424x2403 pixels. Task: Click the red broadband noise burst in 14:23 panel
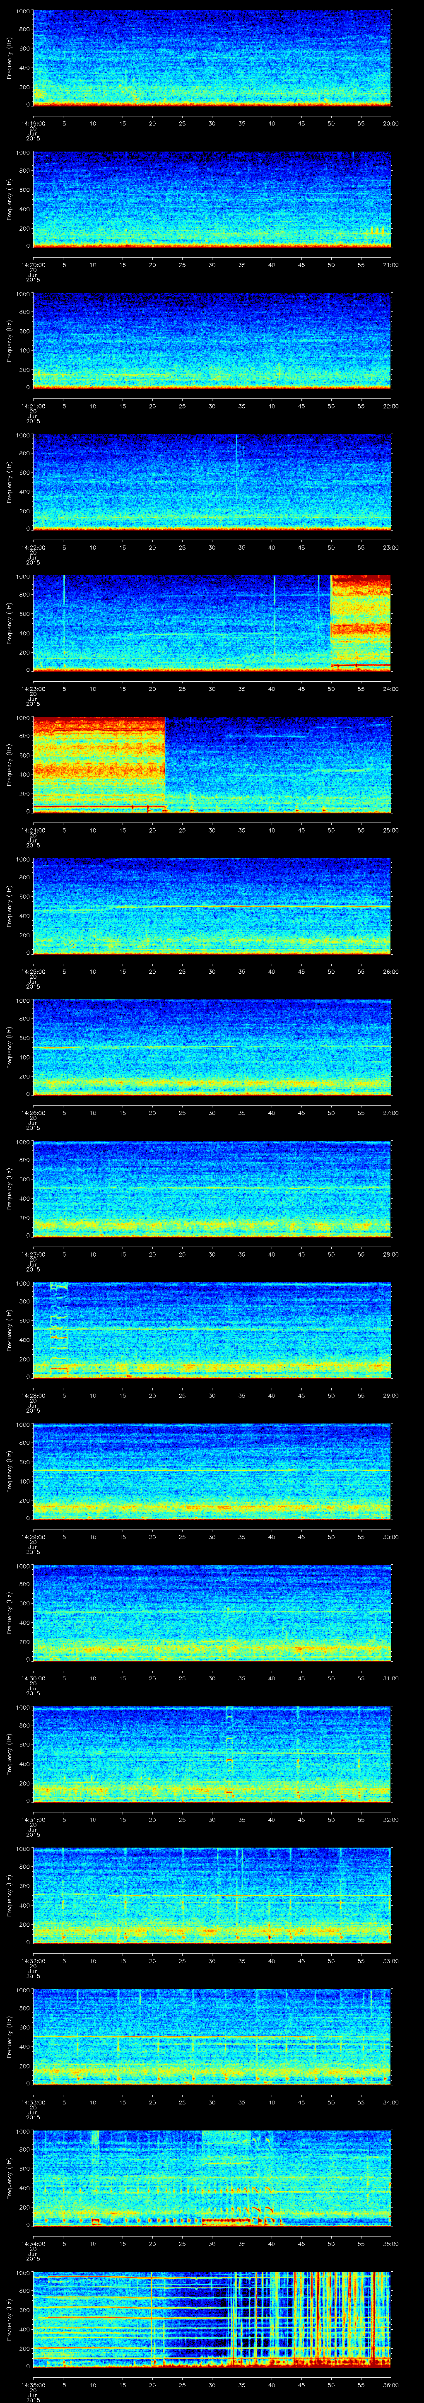(361, 623)
